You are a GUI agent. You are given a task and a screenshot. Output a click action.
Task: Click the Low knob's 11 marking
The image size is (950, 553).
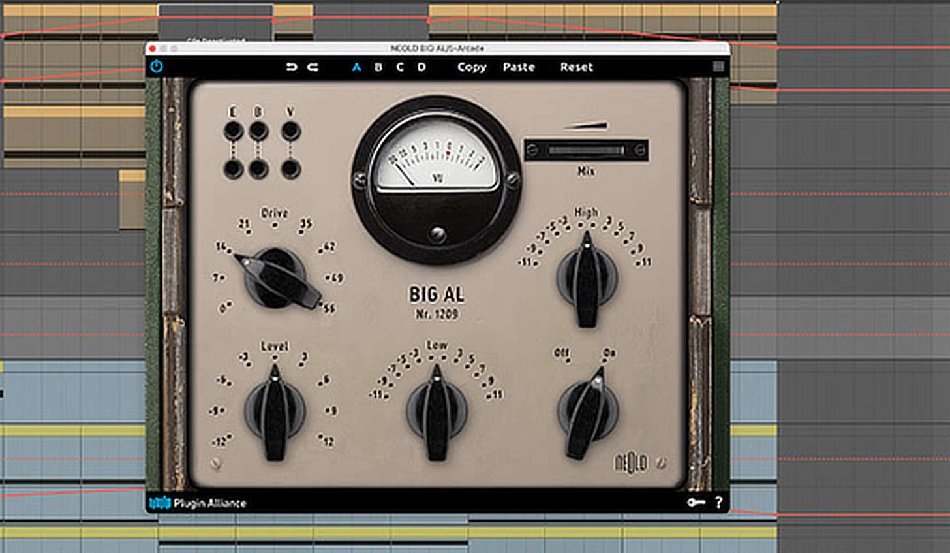click(x=497, y=394)
